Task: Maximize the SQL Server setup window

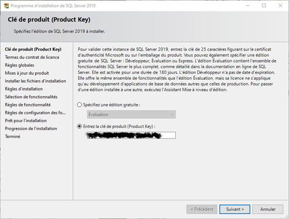Action: (264, 6)
